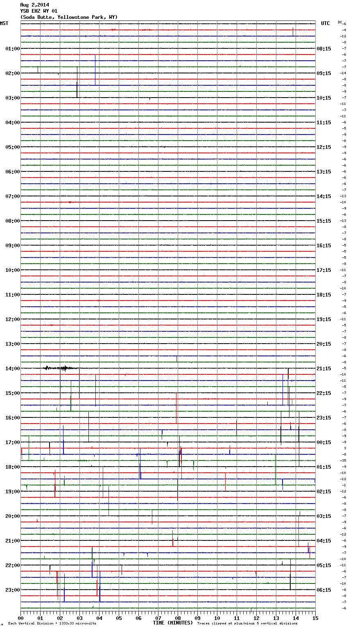Click the 'MST' time zone header
The image size is (348, 629).
click(x=4, y=23)
